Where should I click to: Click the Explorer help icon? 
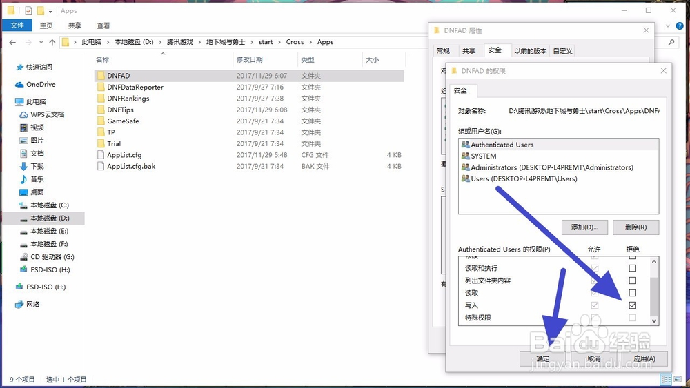680,26
